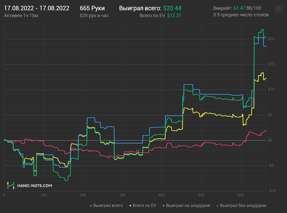
Task: Click the 500 x-axis label
Action: coord(201,195)
